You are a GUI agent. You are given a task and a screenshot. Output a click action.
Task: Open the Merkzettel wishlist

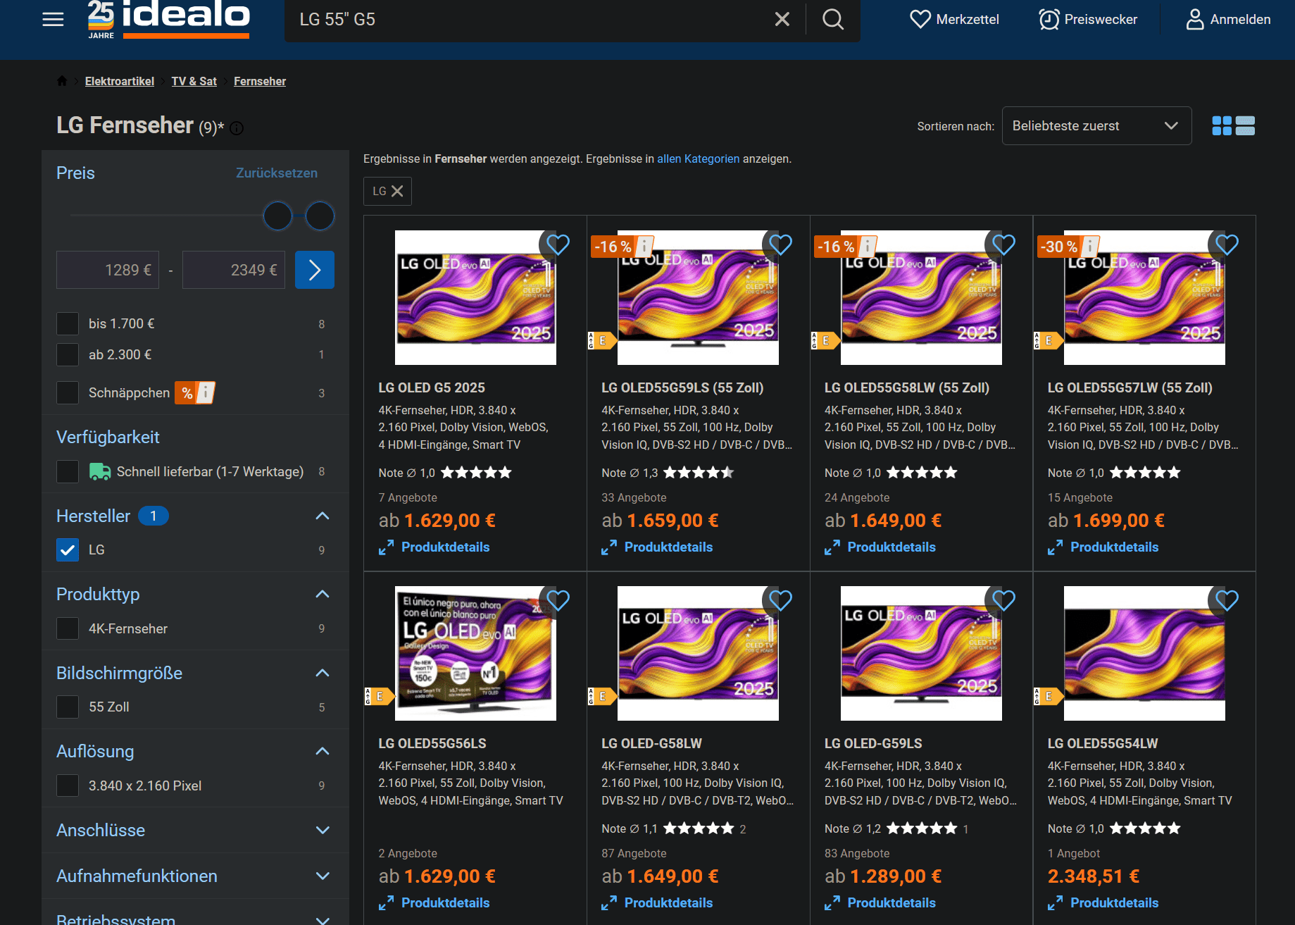coord(954,19)
